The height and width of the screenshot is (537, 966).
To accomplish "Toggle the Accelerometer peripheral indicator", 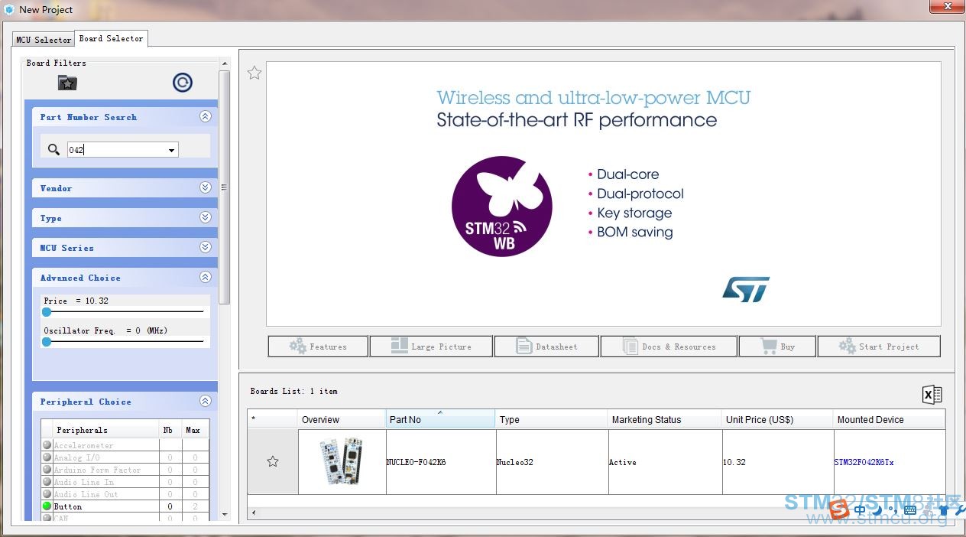I will coord(47,445).
